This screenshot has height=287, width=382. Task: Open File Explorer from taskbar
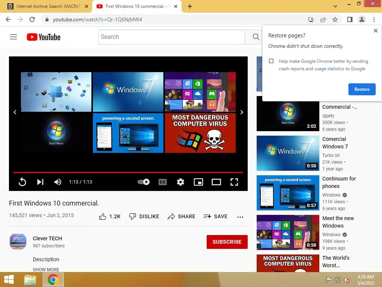coord(30,280)
